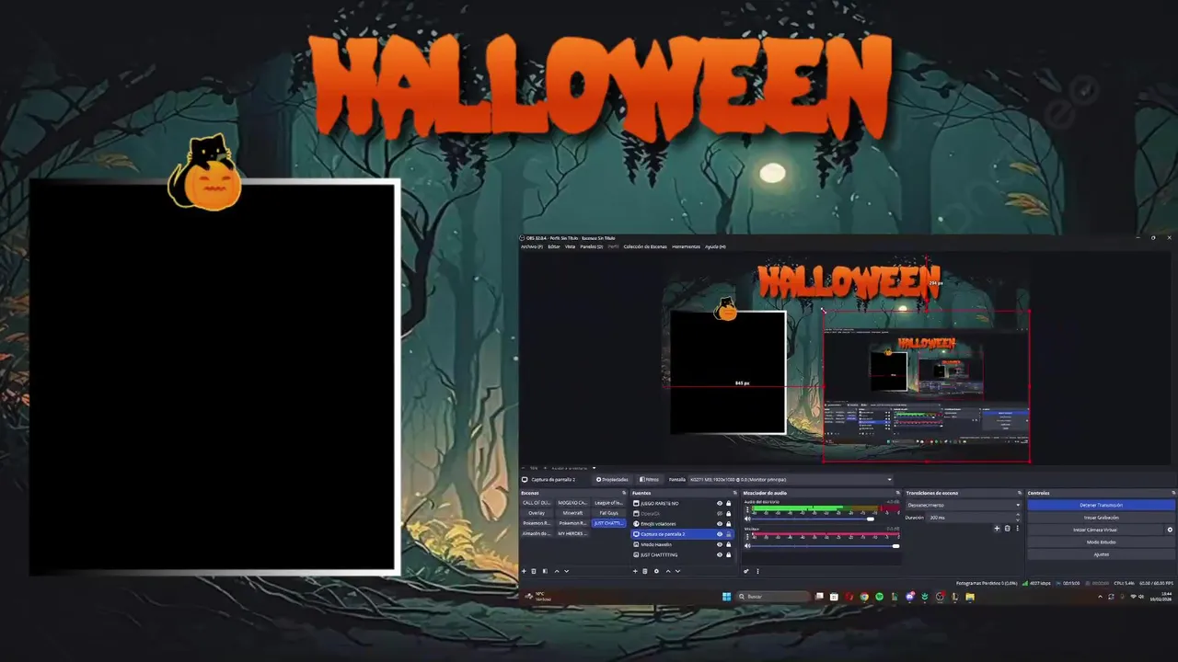Remove the transition with trash icon
The image size is (1178, 662).
pyautogui.click(x=1007, y=529)
